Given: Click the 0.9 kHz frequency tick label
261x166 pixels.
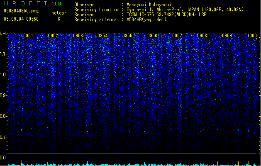Looking at the screenshot, I should tap(4, 95).
